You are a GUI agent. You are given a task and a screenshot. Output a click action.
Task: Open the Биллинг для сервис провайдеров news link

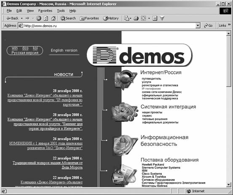45,124
